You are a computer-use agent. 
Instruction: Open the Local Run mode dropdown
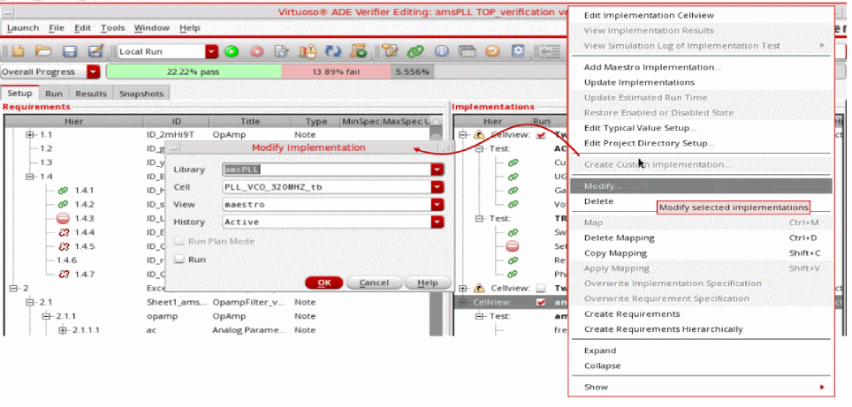pyautogui.click(x=211, y=51)
